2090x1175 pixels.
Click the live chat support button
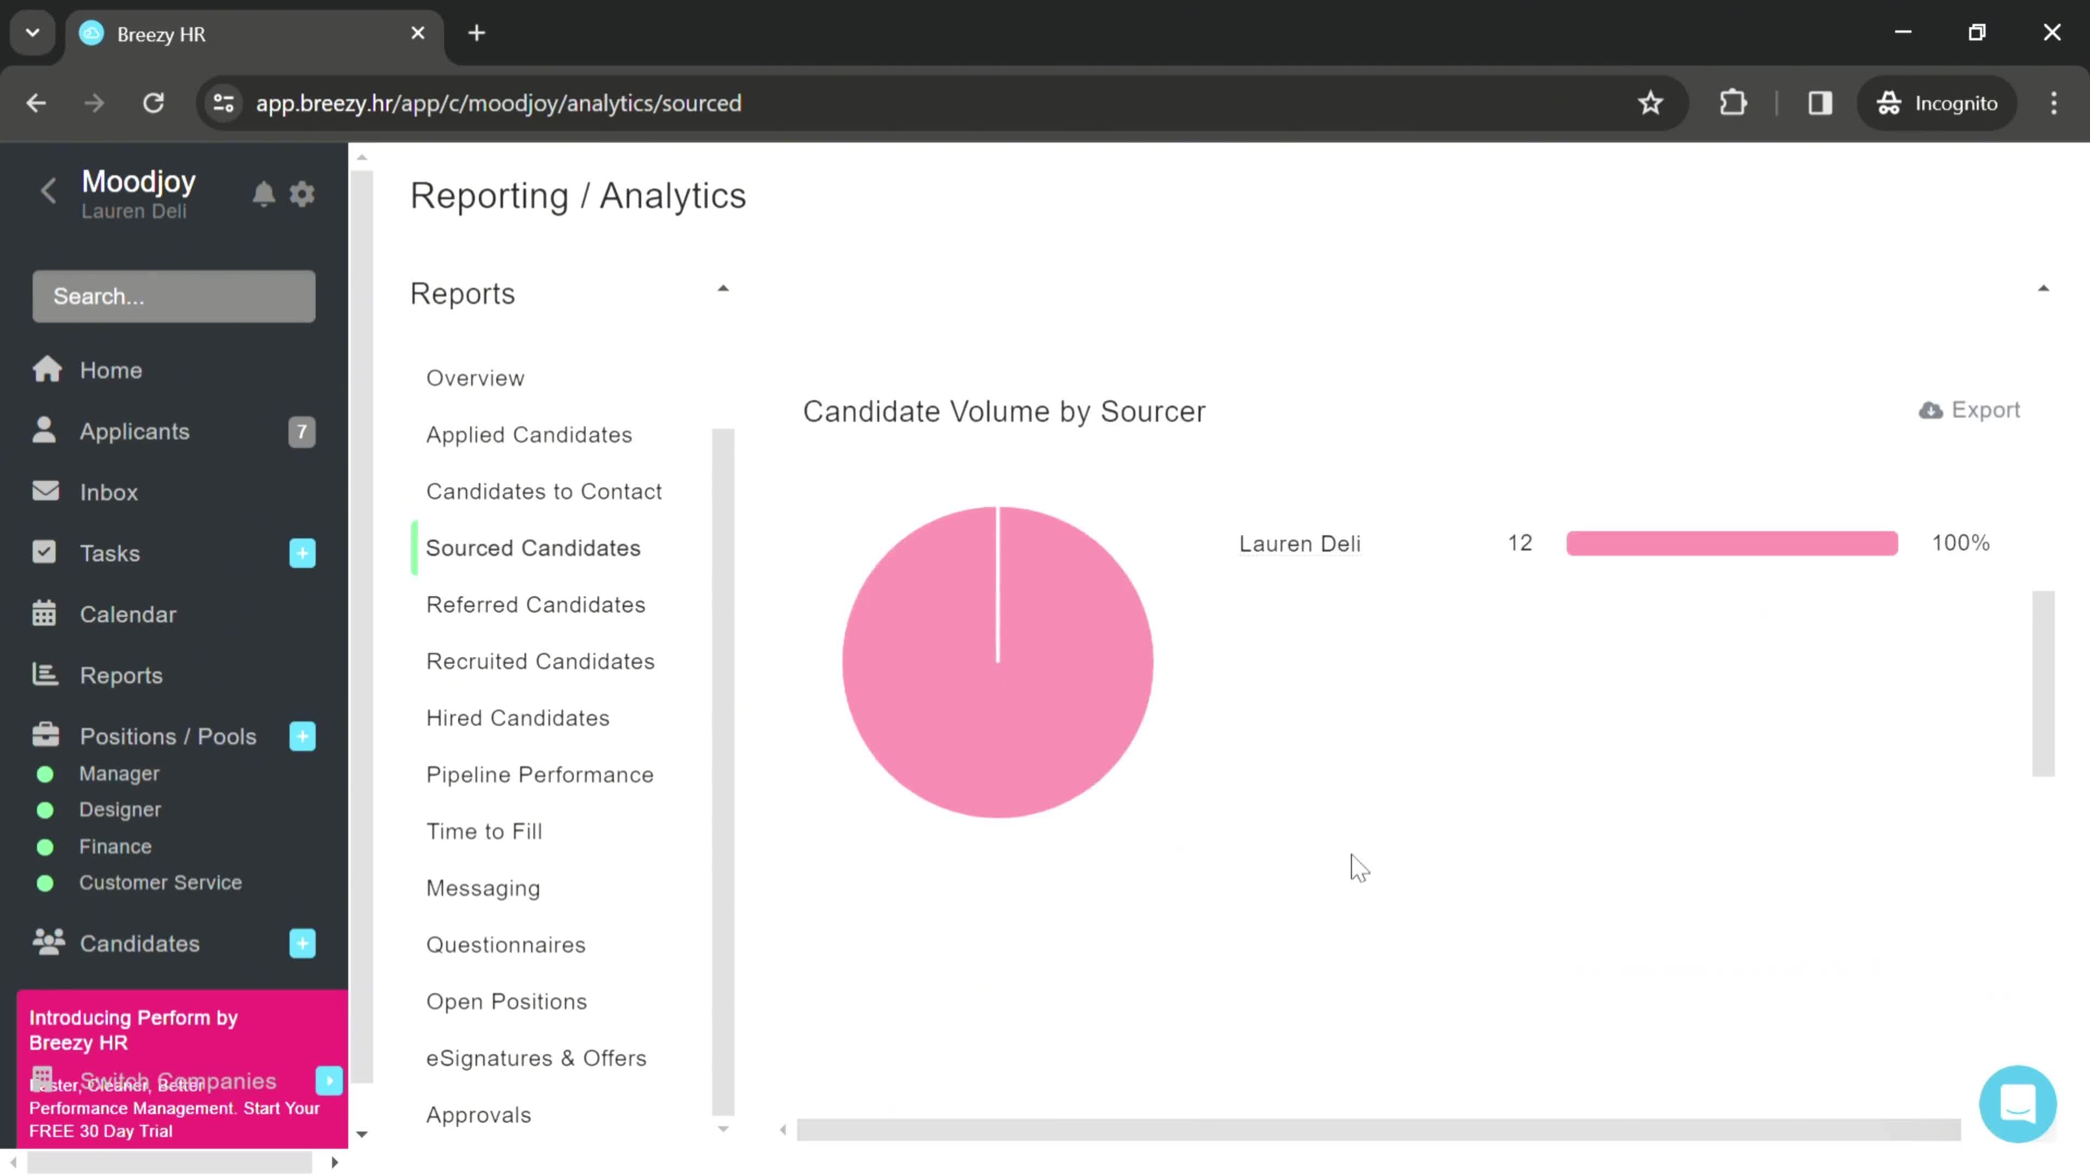(2018, 1103)
